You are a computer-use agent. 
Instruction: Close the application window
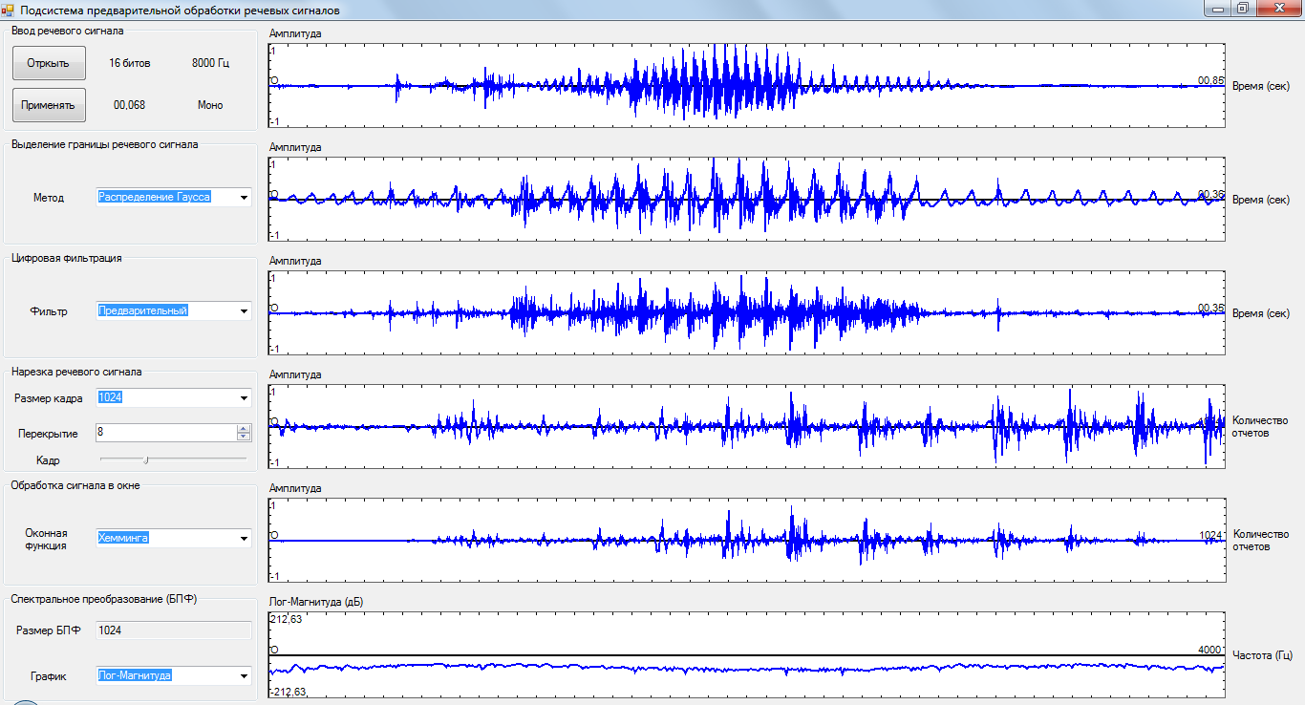pyautogui.click(x=1277, y=8)
